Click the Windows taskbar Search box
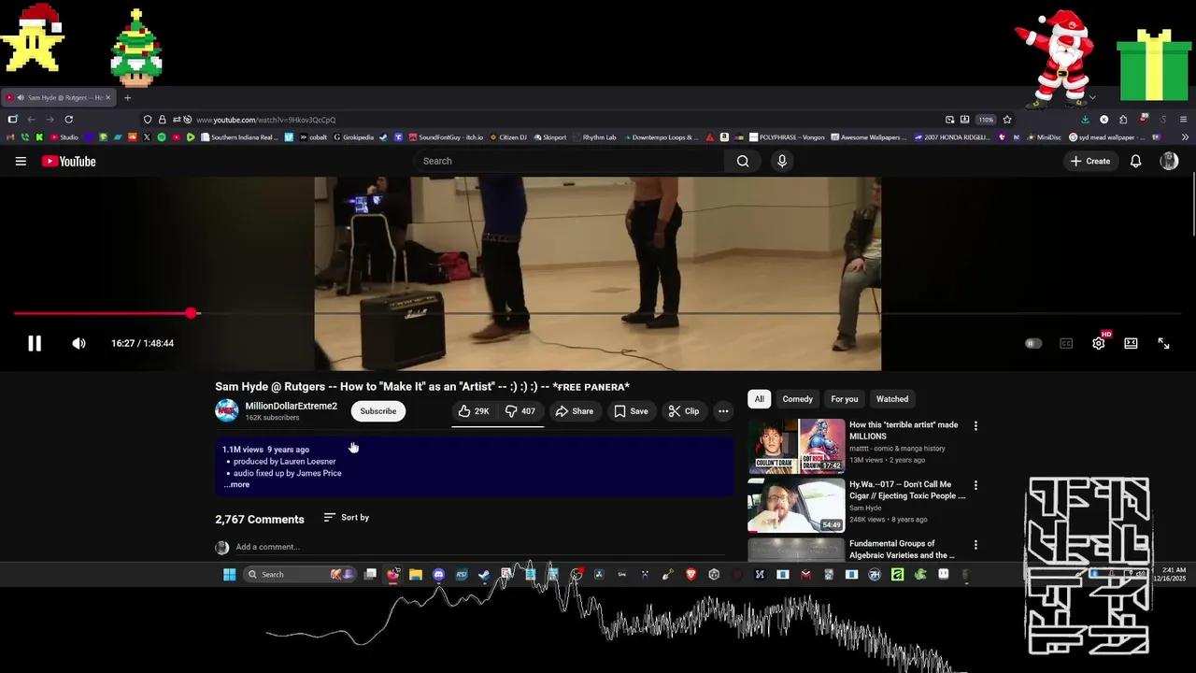This screenshot has height=673, width=1196. (x=299, y=575)
